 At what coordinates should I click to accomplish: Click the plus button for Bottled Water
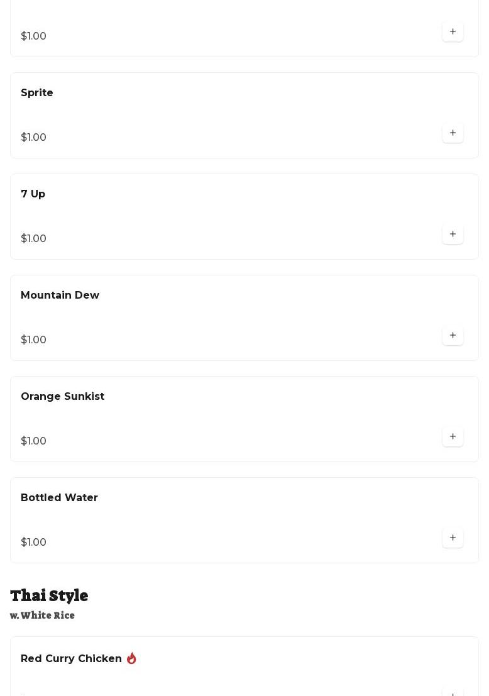coord(453,538)
